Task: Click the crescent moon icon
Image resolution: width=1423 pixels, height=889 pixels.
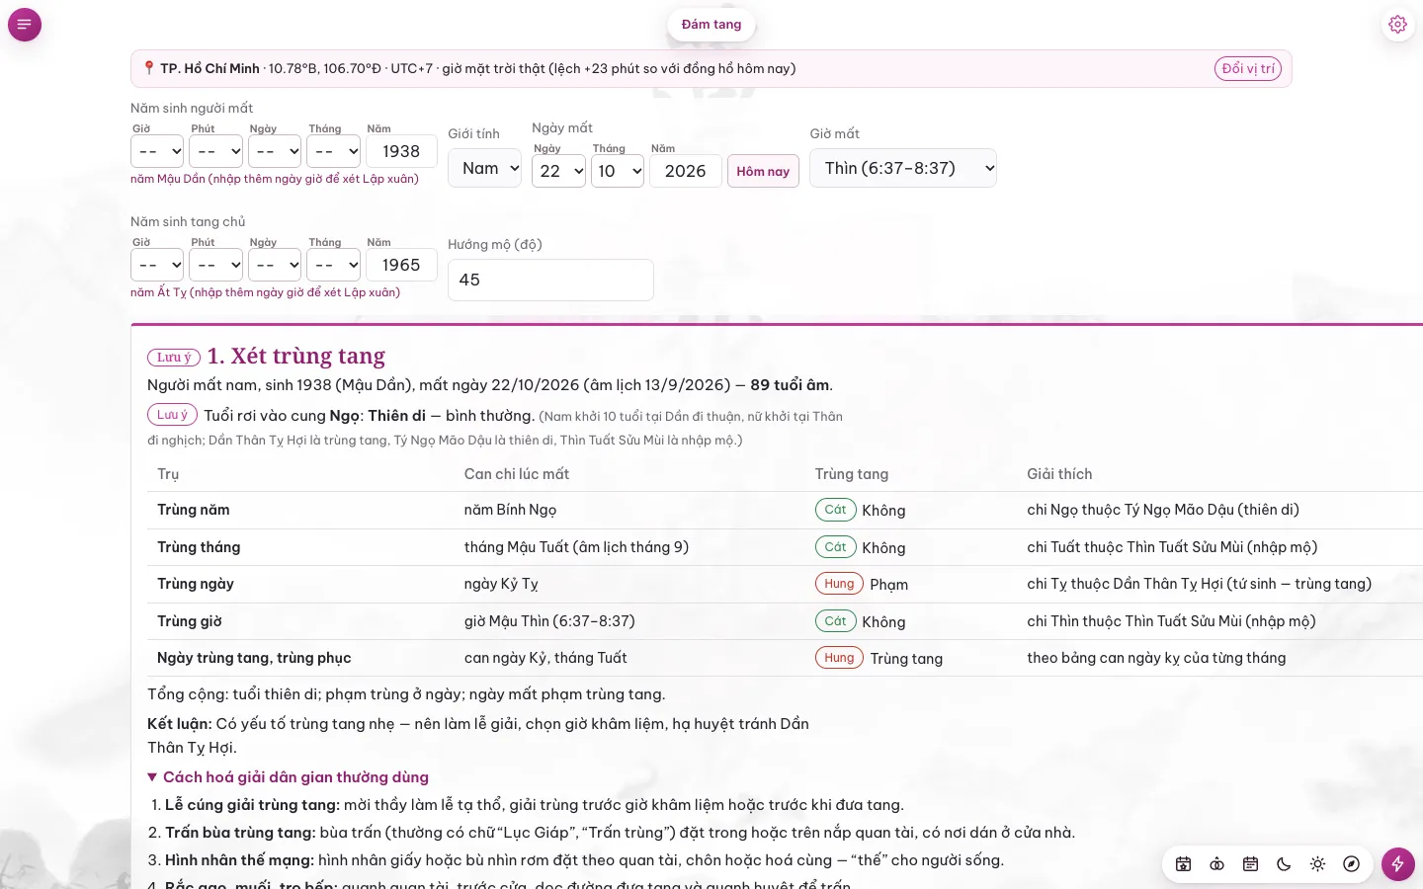Action: tap(1285, 864)
